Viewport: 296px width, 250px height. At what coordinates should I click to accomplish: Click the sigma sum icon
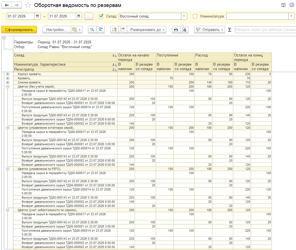pyautogui.click(x=230, y=30)
